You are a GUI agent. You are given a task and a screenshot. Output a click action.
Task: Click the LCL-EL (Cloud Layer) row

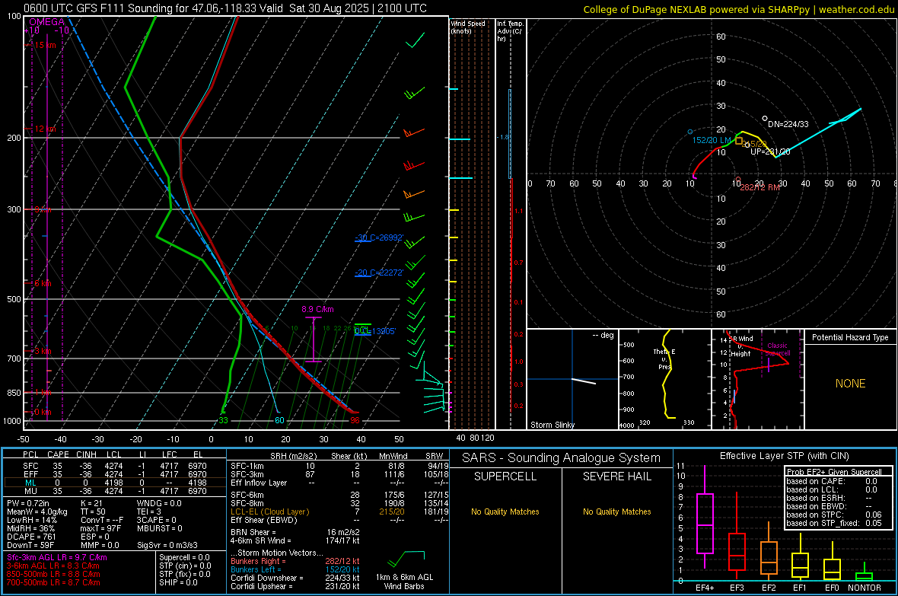339,512
